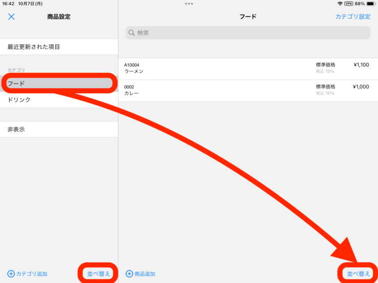This screenshot has height=283, width=378.
Task: Open the カレー product row
Action: 248,90
